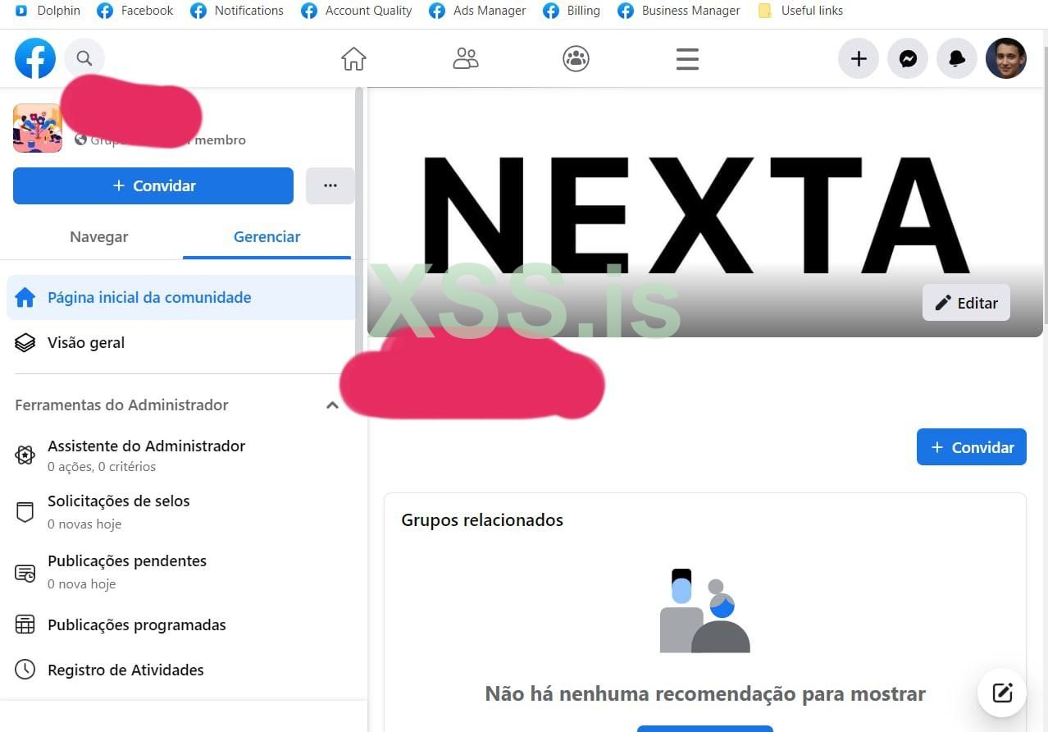
Task: Open the Ads Manager bookmark
Action: point(477,11)
